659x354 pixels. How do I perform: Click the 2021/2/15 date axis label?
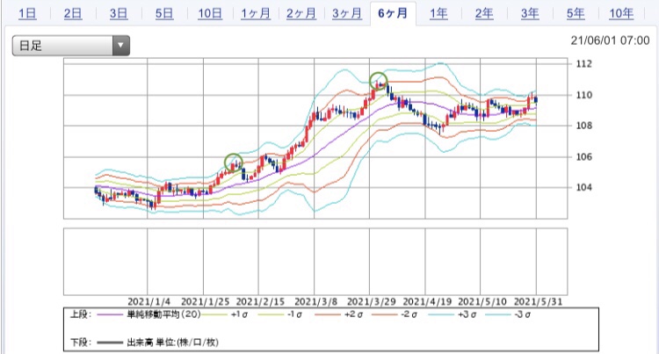pos(260,301)
